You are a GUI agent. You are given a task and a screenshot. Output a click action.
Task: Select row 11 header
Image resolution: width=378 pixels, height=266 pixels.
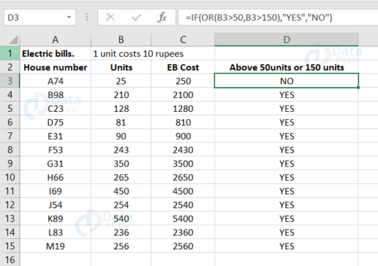click(10, 191)
